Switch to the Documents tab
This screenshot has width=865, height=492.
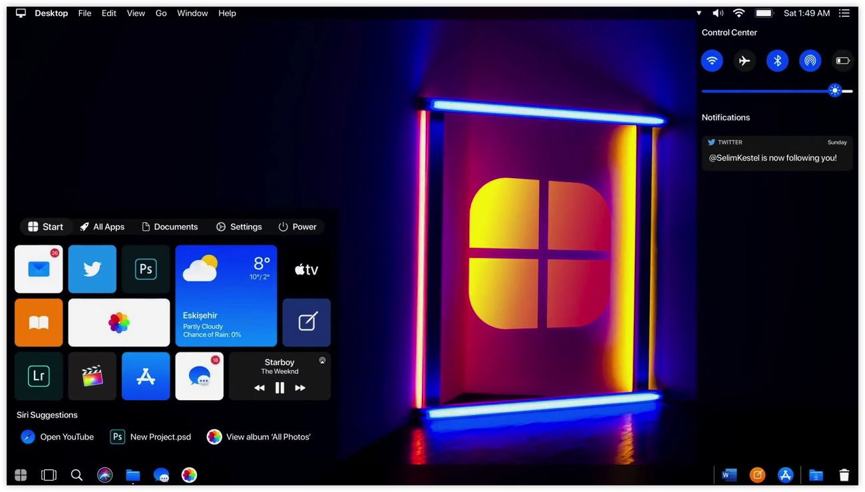[x=170, y=227]
